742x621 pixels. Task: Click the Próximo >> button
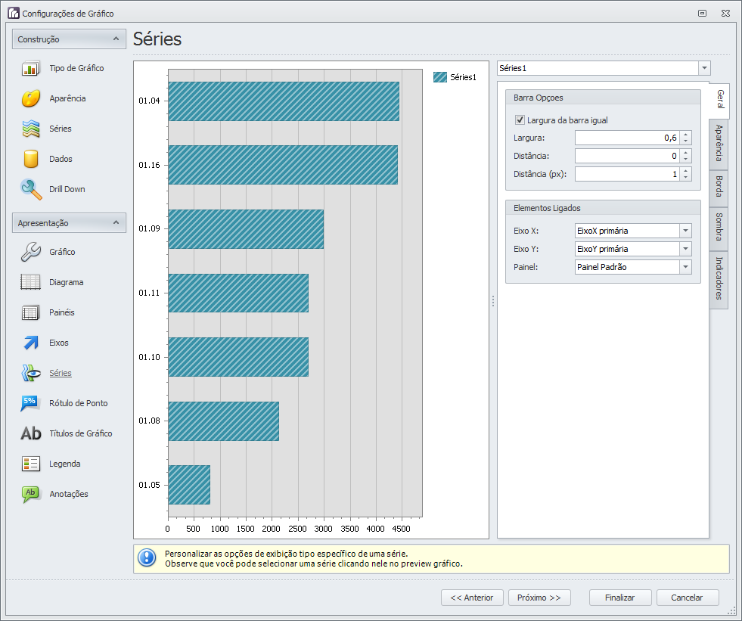pyautogui.click(x=539, y=598)
